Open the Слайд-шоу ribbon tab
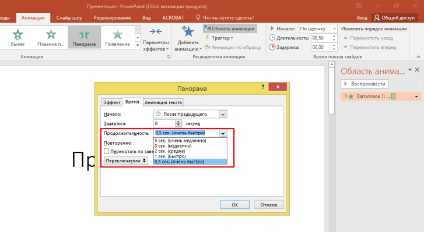The image size is (424, 232). point(69,18)
